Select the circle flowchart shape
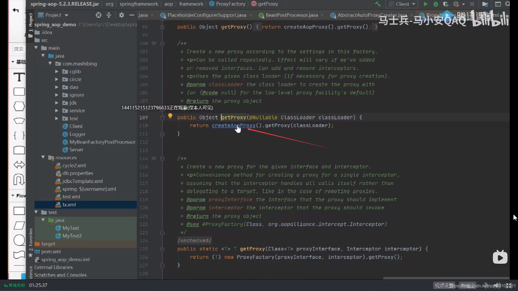Viewport: 518px width, 291px height. tap(19, 240)
